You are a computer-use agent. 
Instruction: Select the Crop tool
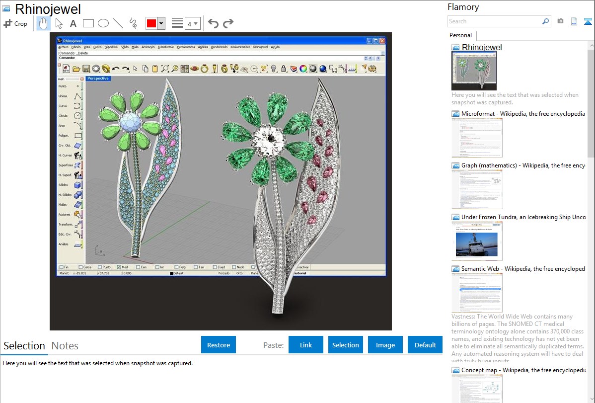click(15, 23)
